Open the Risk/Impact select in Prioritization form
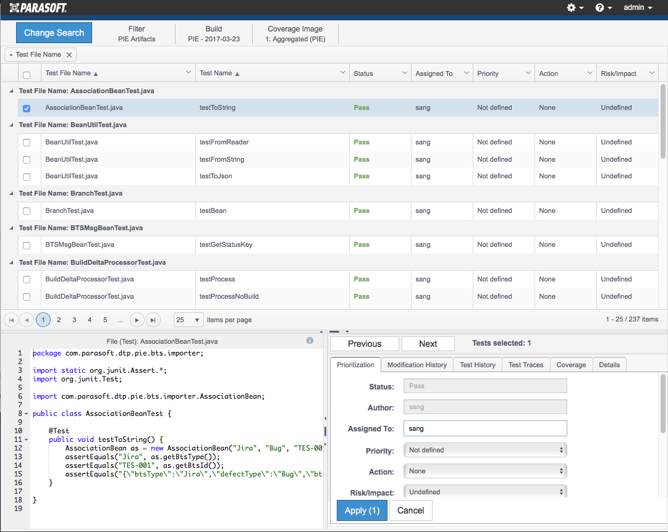The height and width of the screenshot is (532, 668). click(485, 491)
